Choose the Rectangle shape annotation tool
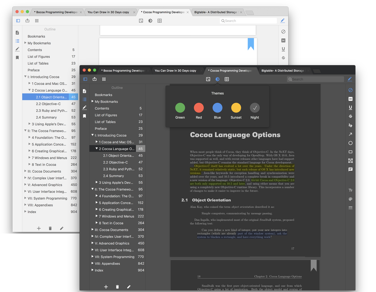This screenshot has height=292, width=376. pos(350,152)
